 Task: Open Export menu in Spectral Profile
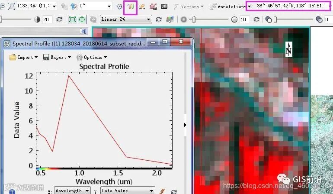tap(57, 57)
